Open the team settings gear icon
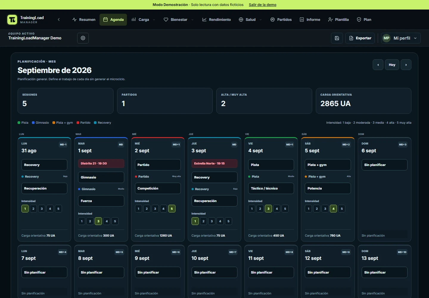 (x=83, y=38)
